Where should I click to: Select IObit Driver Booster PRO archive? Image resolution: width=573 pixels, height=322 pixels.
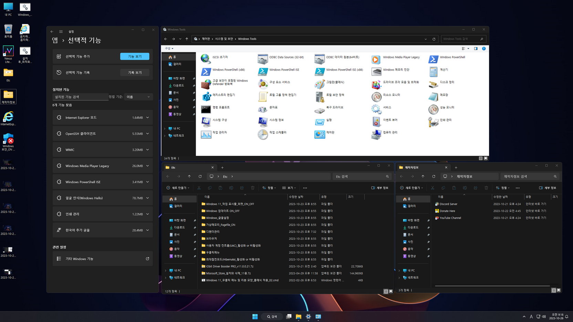point(229,266)
